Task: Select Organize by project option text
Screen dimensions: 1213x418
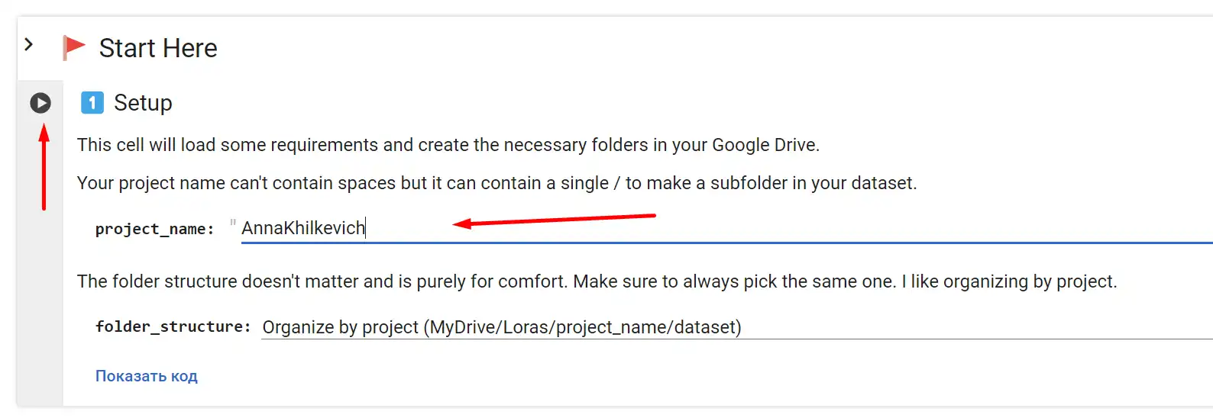Action: [x=502, y=327]
